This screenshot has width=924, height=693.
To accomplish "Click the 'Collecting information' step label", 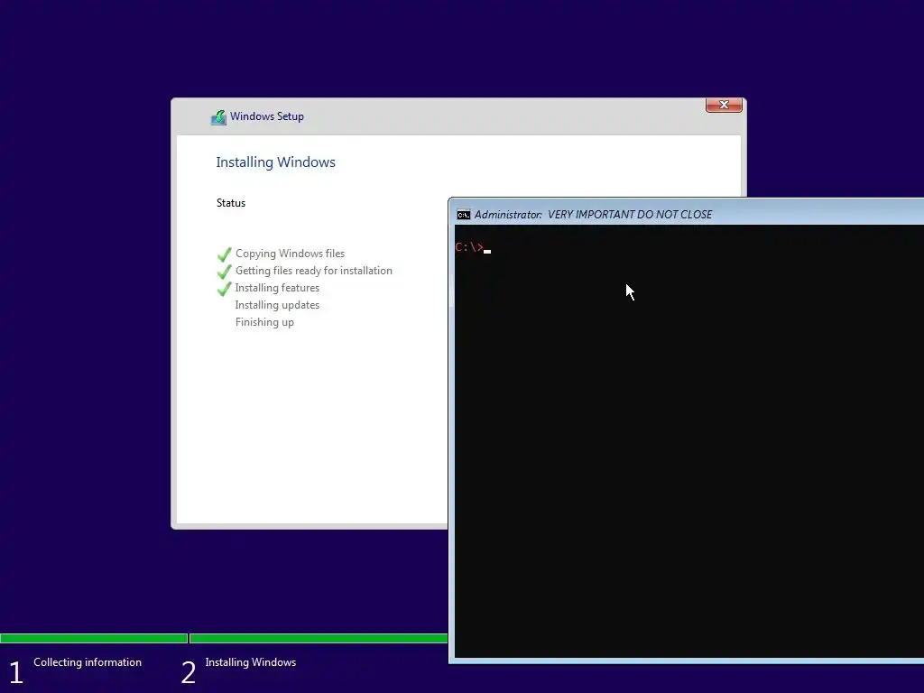I will (x=88, y=661).
